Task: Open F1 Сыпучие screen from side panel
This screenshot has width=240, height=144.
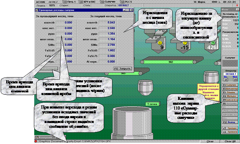Action: [x=230, y=85]
